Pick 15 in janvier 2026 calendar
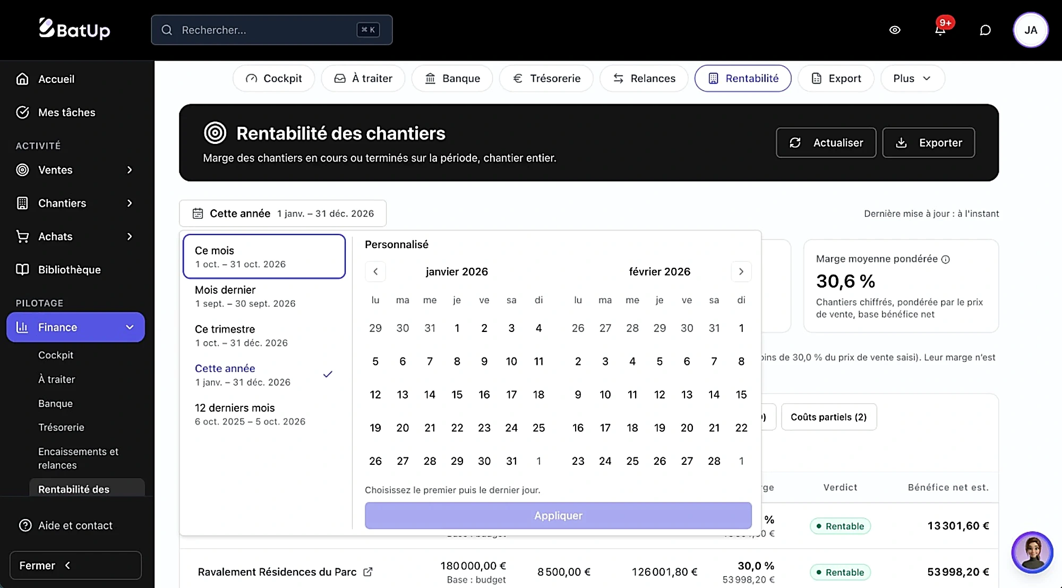This screenshot has height=588, width=1062. (x=457, y=395)
